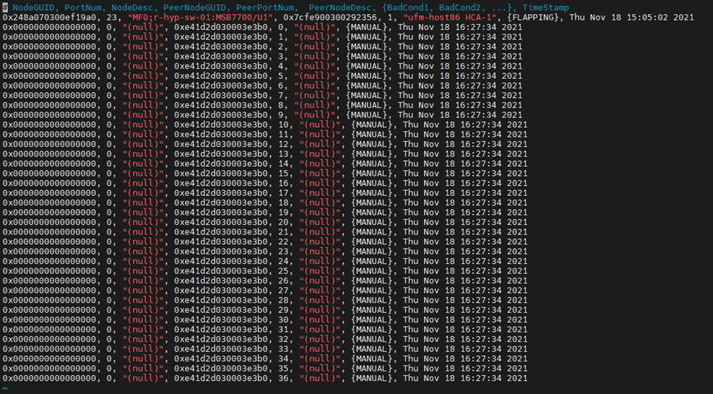Image resolution: width=713 pixels, height=394 pixels.
Task: Click the peer GUID in the peer port 25 row
Action: tap(222, 271)
